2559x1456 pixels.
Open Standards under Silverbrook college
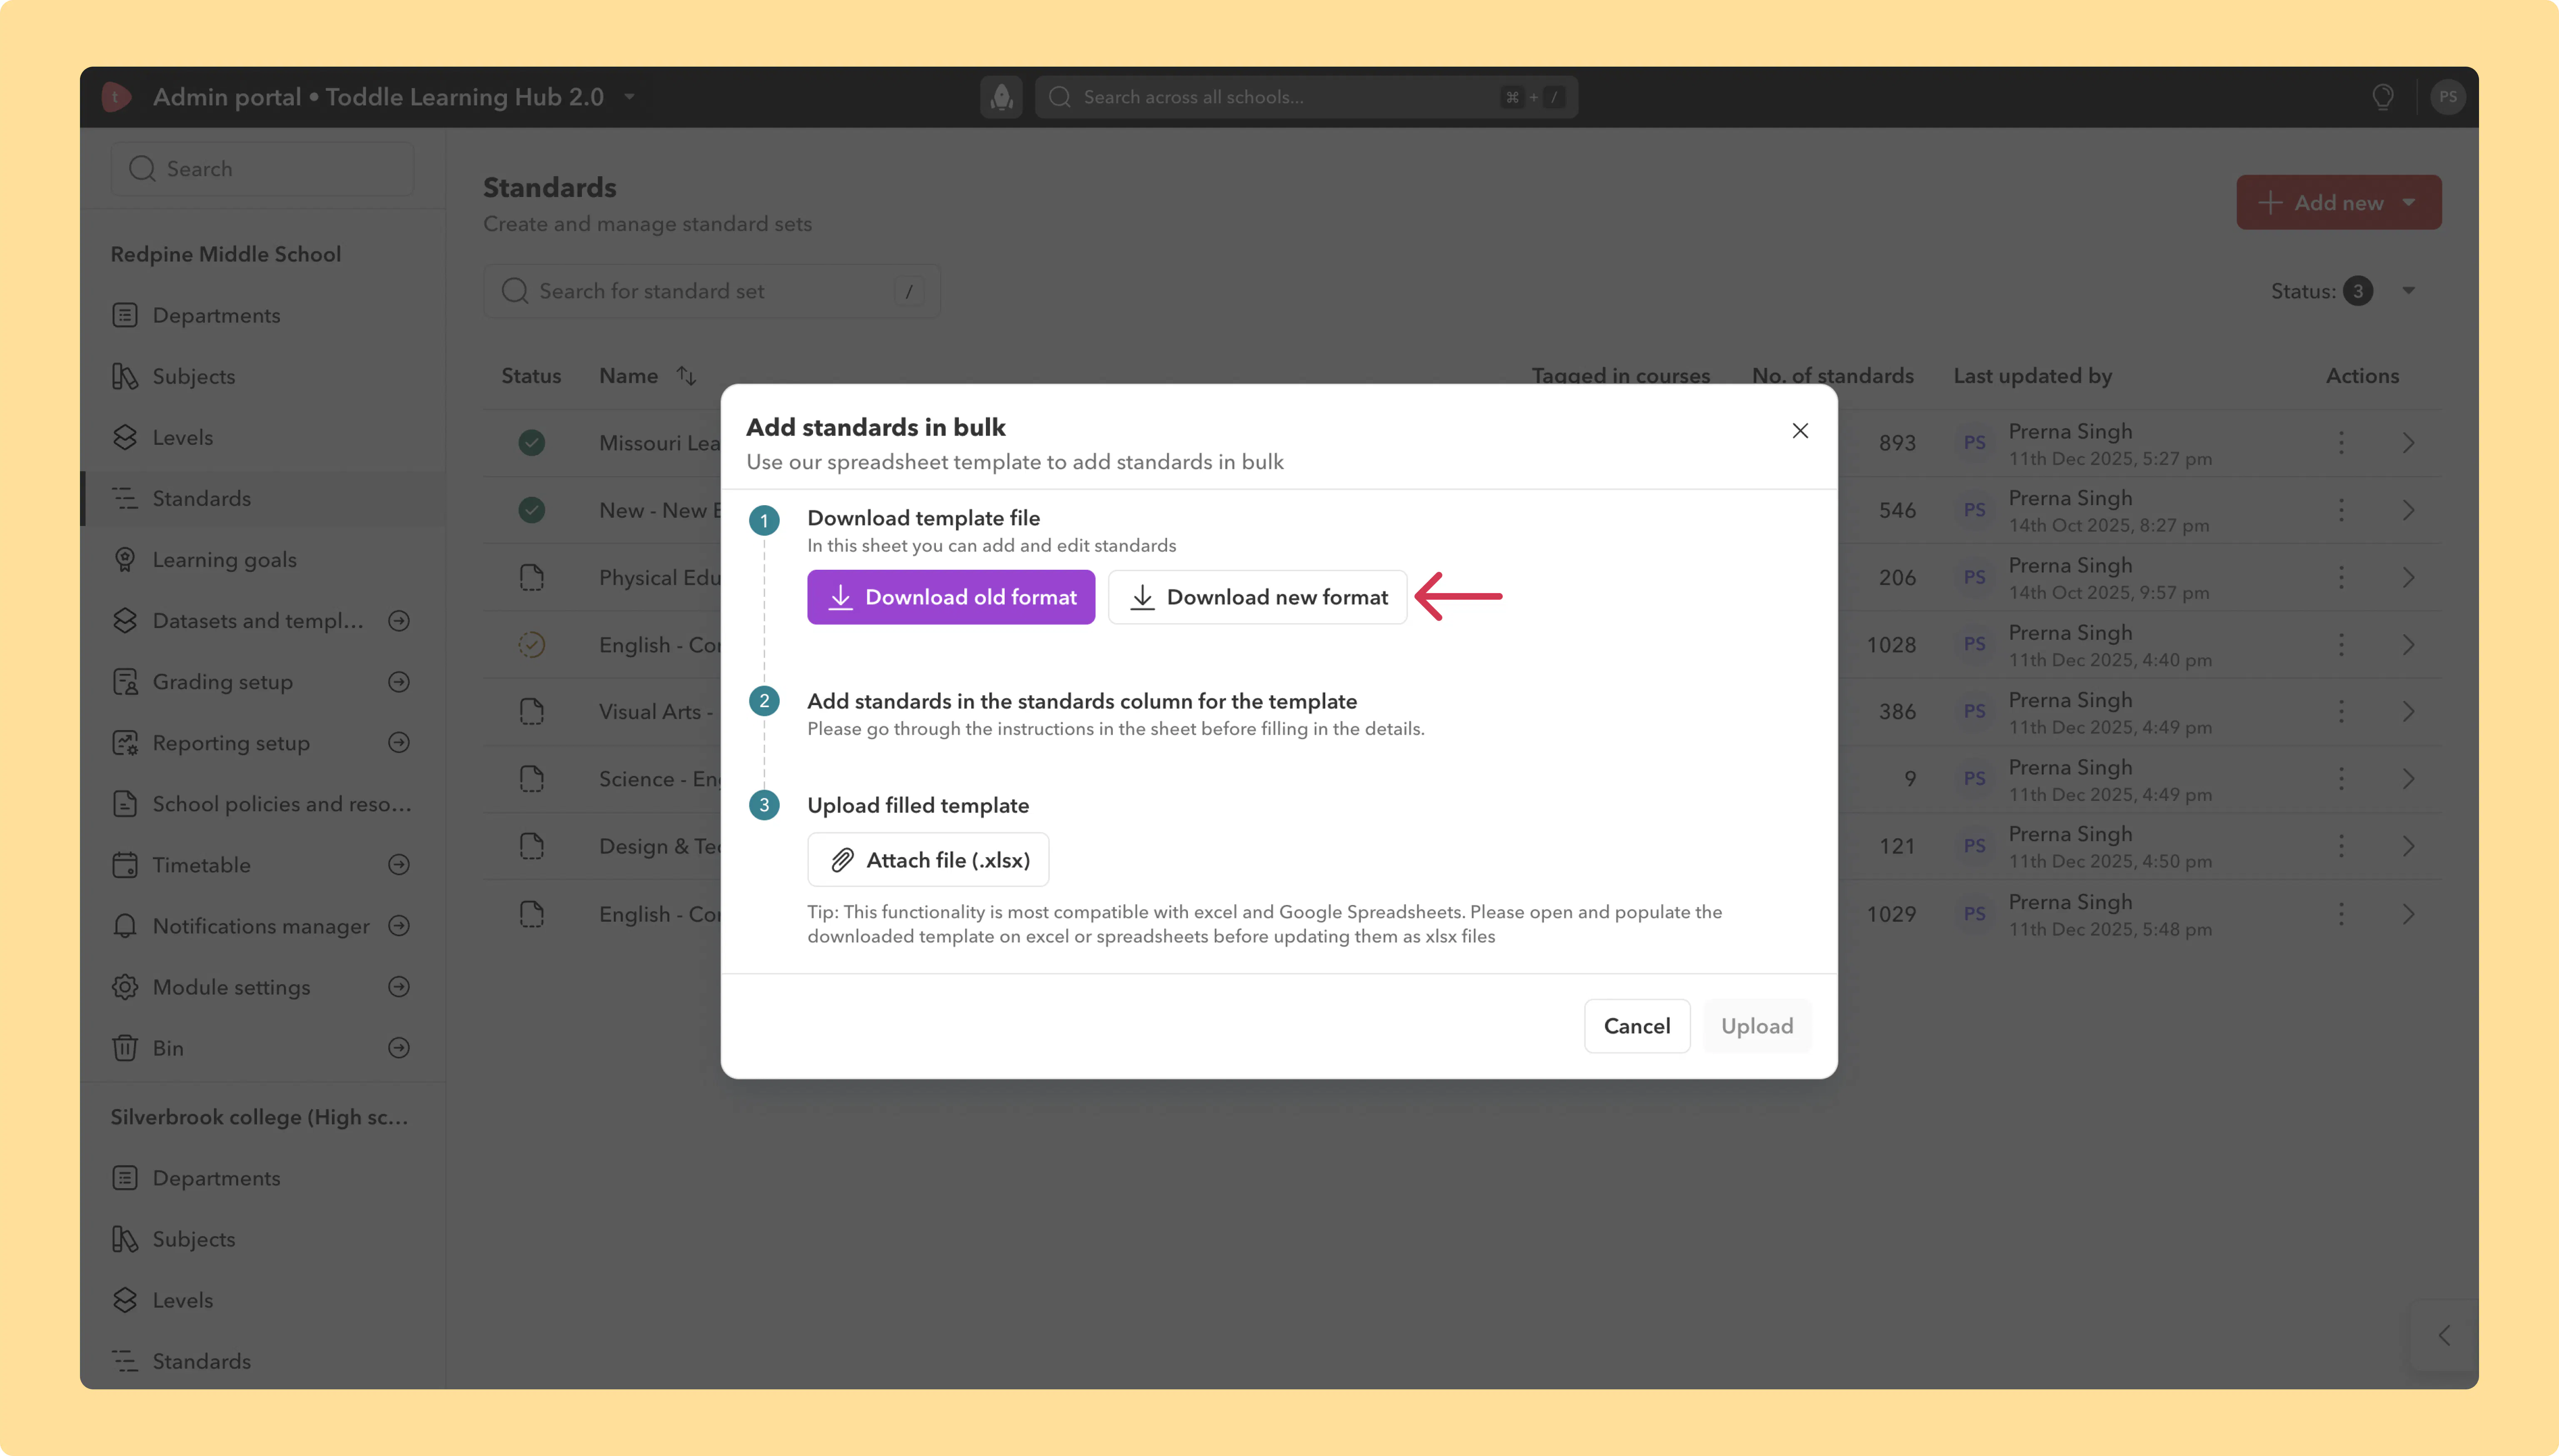[263, 1361]
